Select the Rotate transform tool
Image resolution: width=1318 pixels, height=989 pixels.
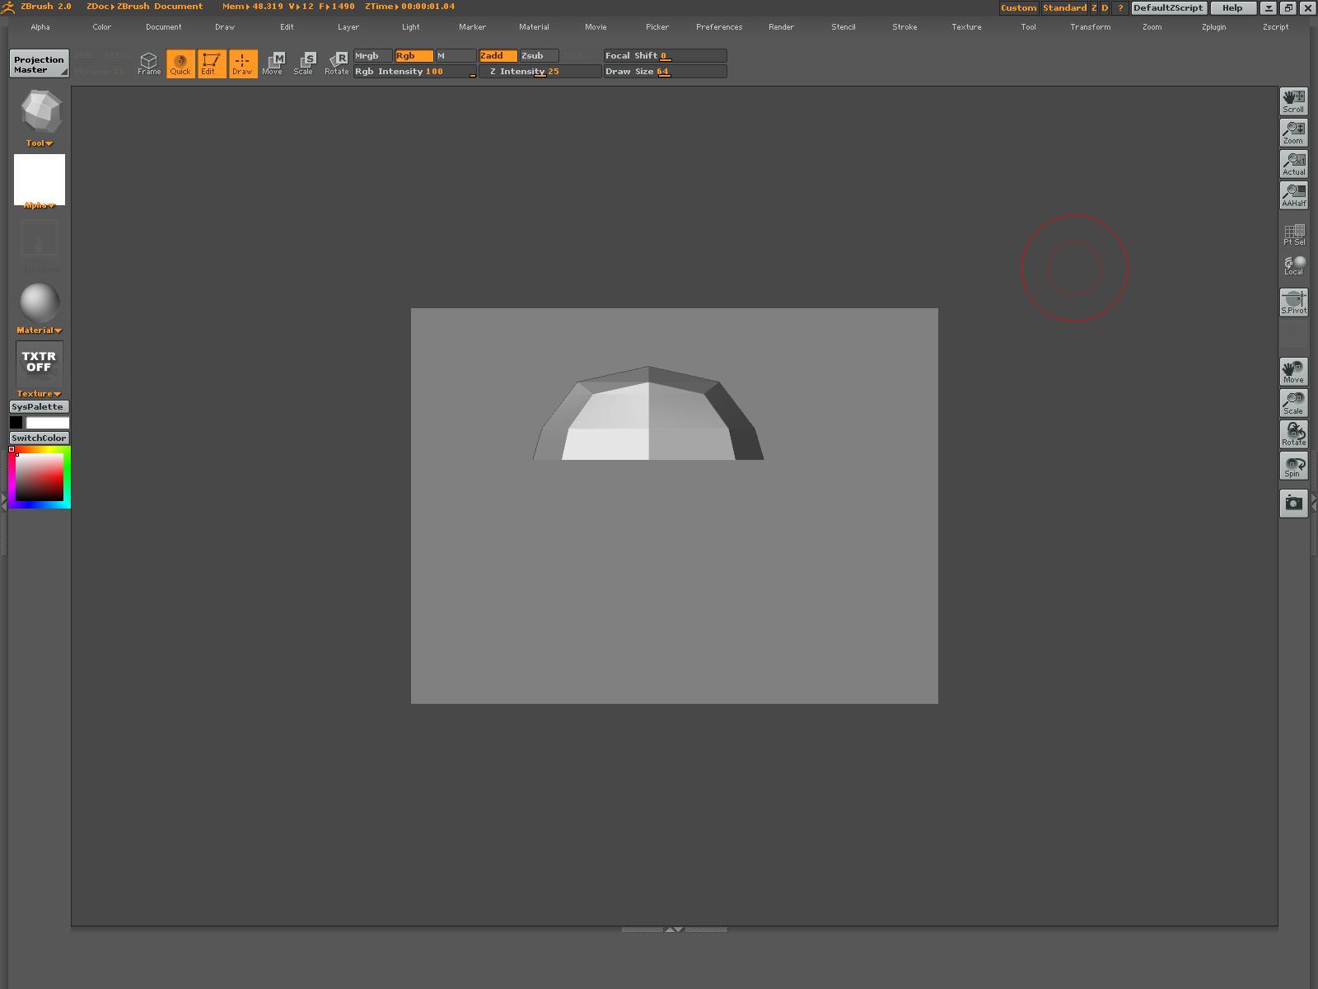click(x=336, y=63)
